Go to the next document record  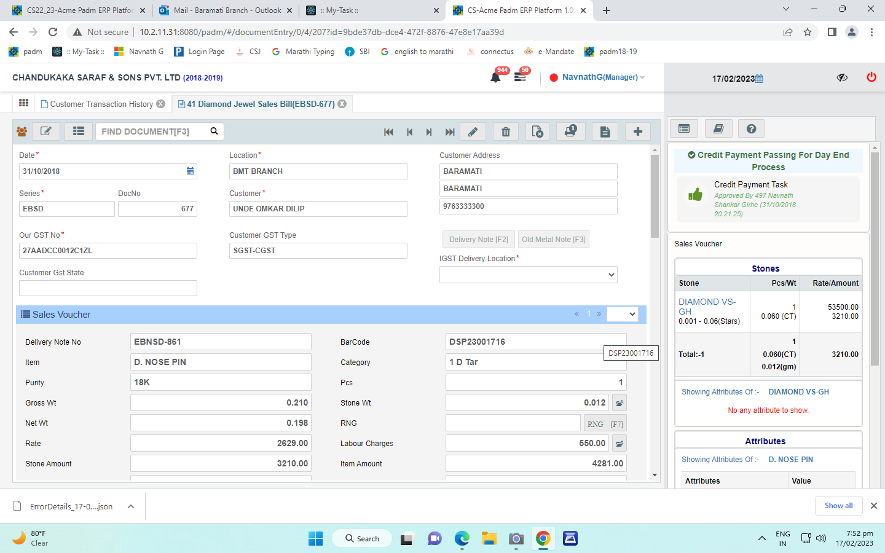[x=429, y=132]
